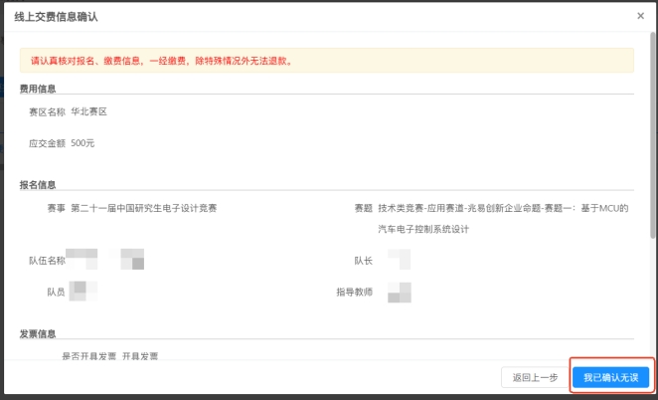Click the 应交金额 field label

coord(47,143)
